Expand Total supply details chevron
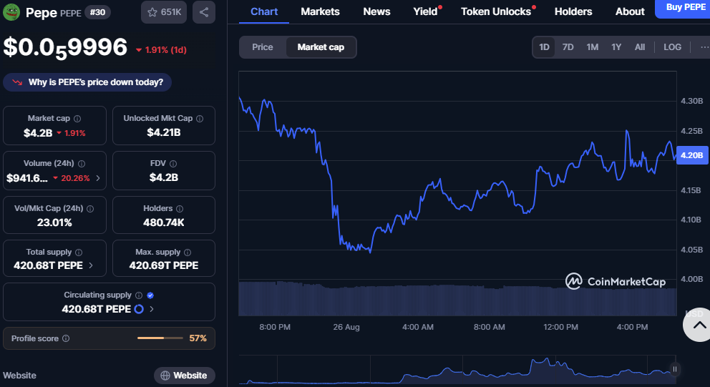The width and height of the screenshot is (710, 387). (91, 265)
